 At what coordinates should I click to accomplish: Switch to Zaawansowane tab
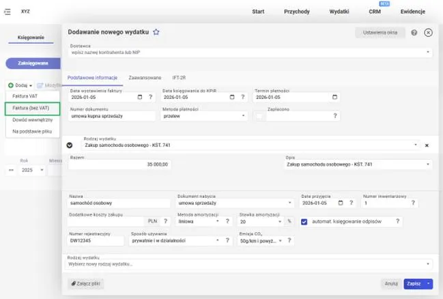click(145, 78)
